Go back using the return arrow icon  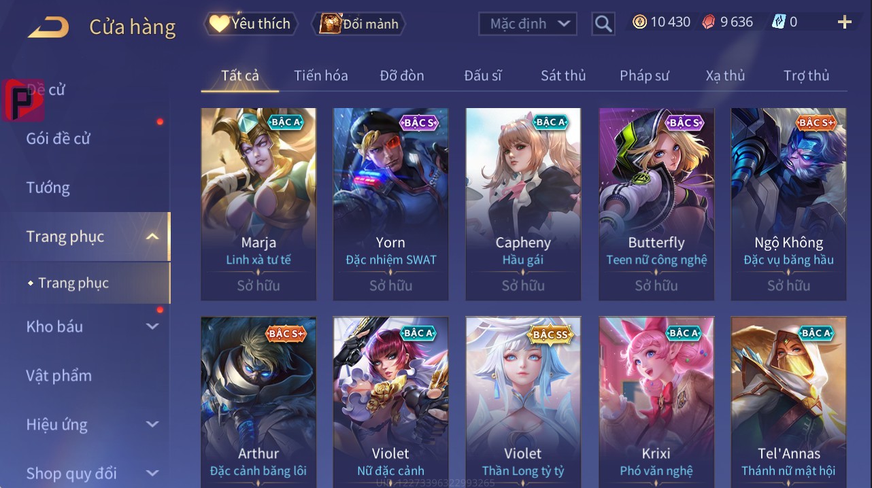[48, 27]
